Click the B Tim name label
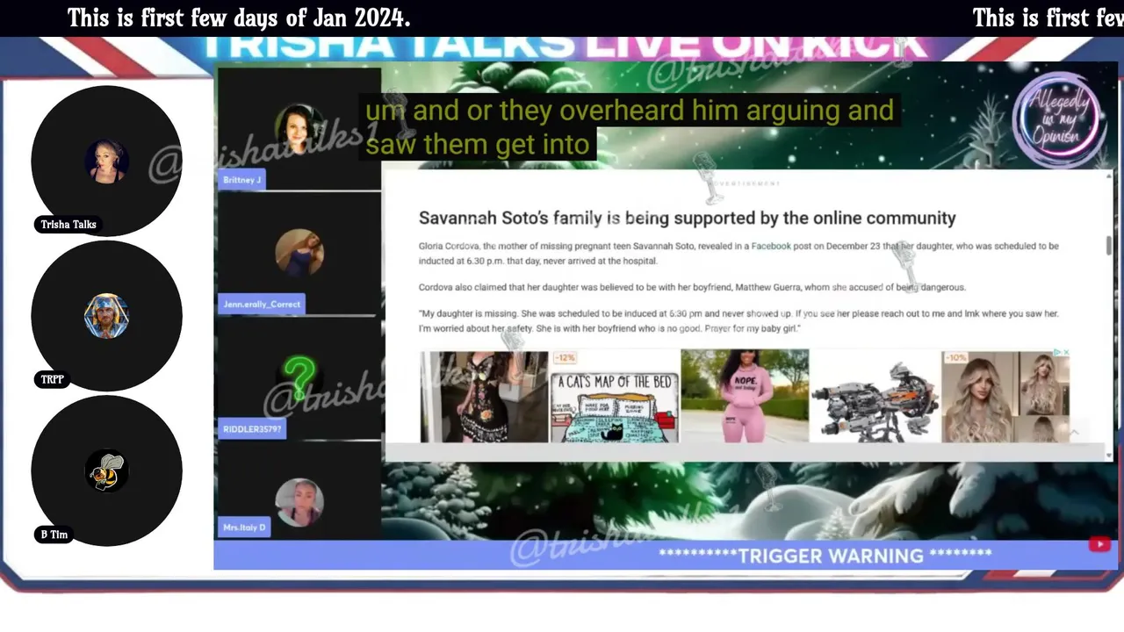1124x632 pixels. (x=54, y=534)
